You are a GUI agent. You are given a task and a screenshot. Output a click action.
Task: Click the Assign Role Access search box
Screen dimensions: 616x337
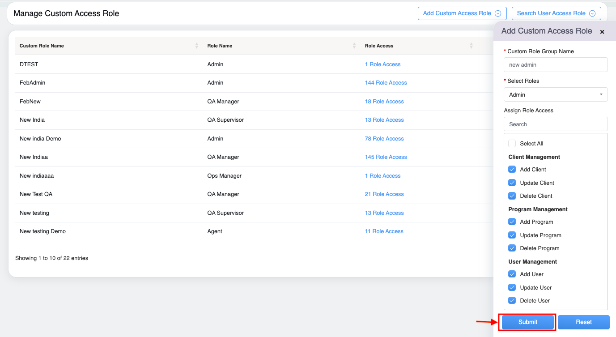[555, 124]
